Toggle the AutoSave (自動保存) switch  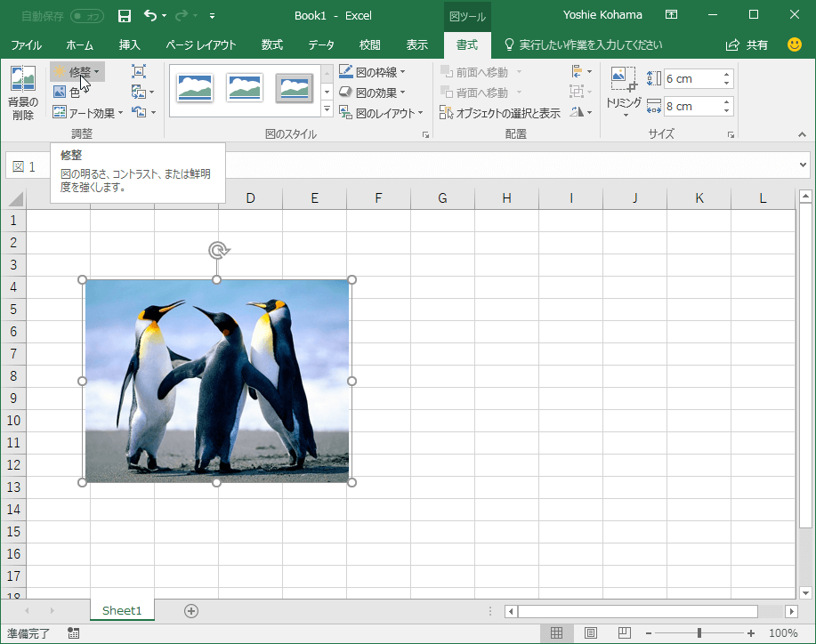[86, 16]
